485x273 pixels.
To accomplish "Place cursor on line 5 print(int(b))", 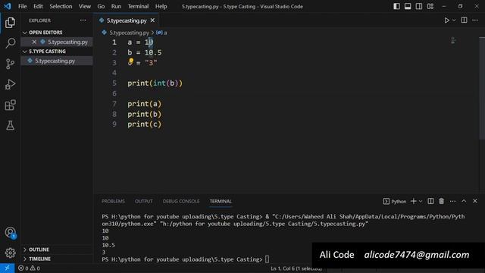I will click(155, 83).
